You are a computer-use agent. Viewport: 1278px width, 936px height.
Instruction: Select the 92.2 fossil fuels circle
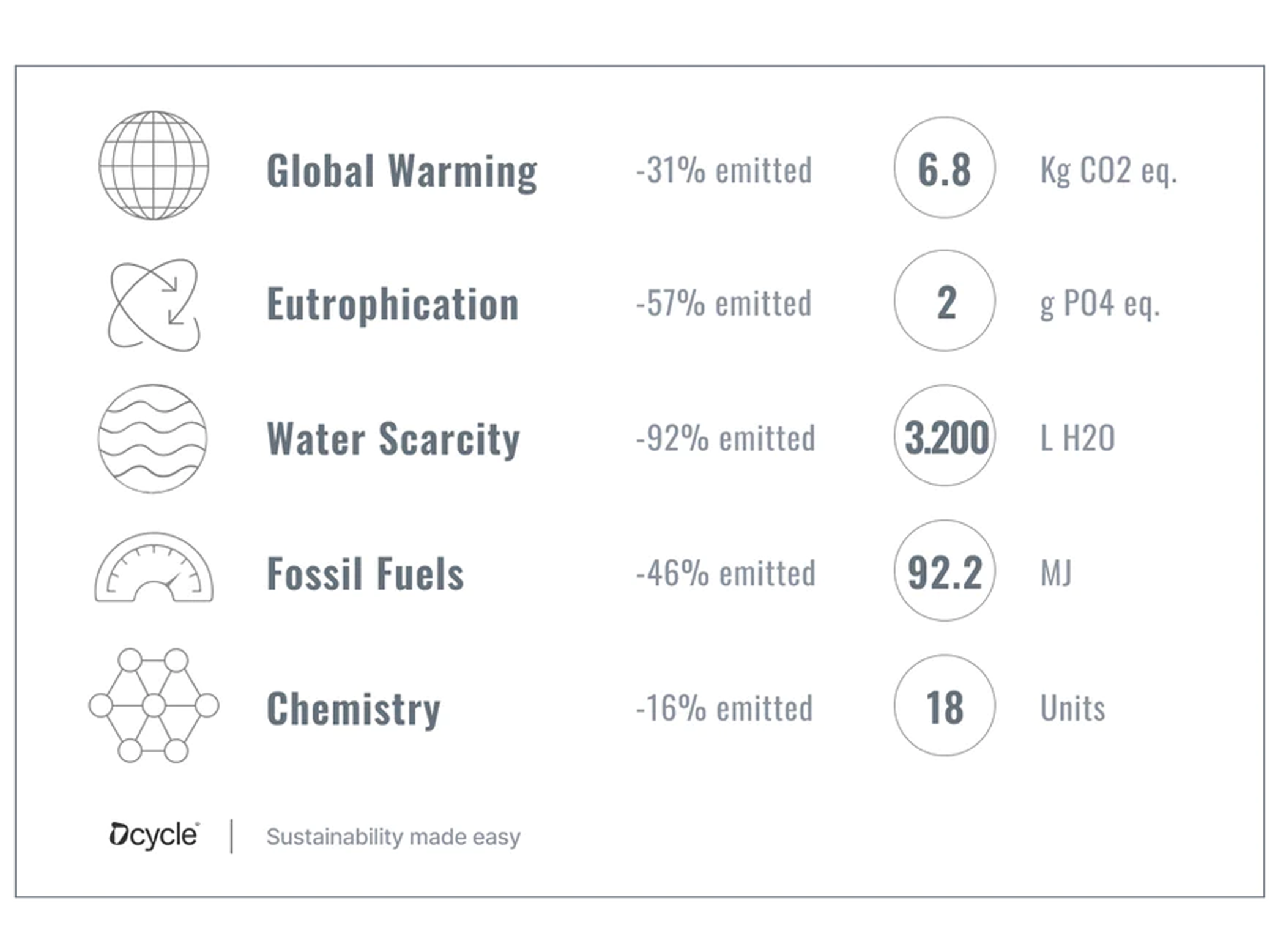click(944, 571)
